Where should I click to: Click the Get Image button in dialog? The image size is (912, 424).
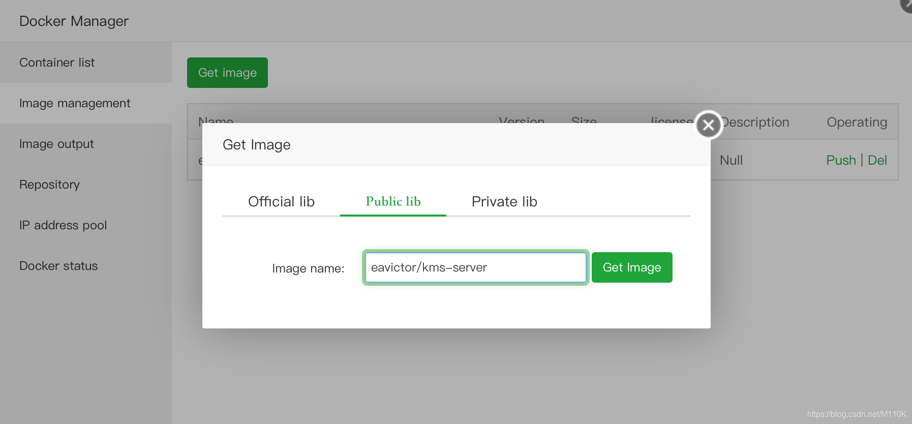click(632, 267)
